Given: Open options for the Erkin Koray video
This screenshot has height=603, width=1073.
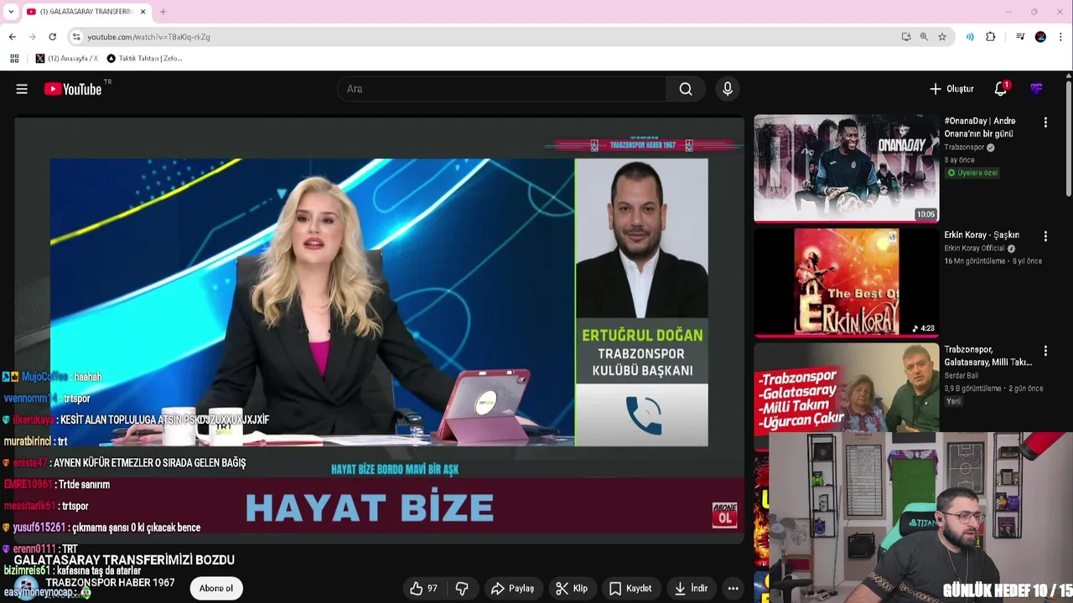Looking at the screenshot, I should [x=1045, y=237].
